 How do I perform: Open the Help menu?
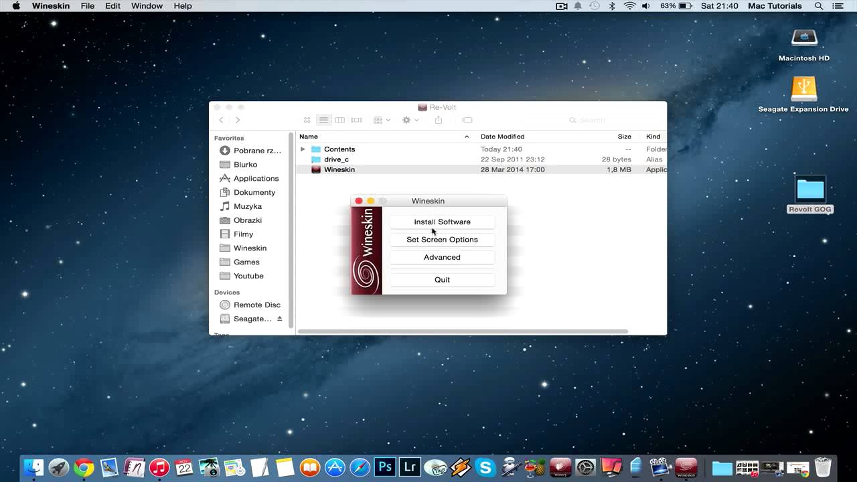[x=183, y=6]
